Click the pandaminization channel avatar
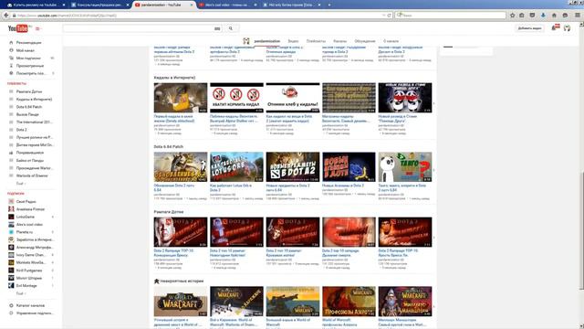Screen dimensions: 584x329 point(246,41)
